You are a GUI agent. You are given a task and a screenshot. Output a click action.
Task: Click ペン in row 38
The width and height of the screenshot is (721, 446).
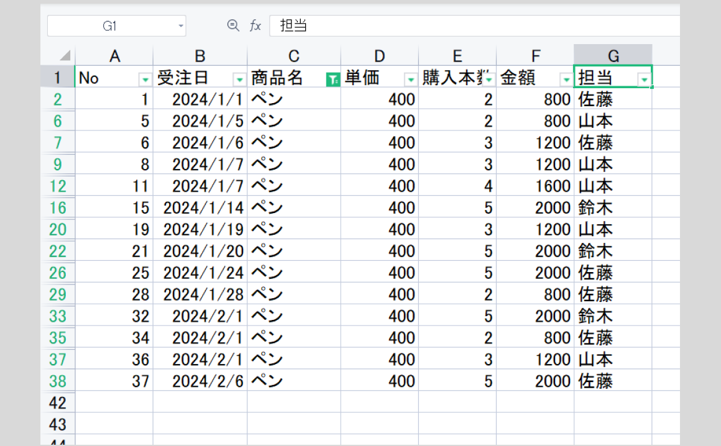(294, 381)
